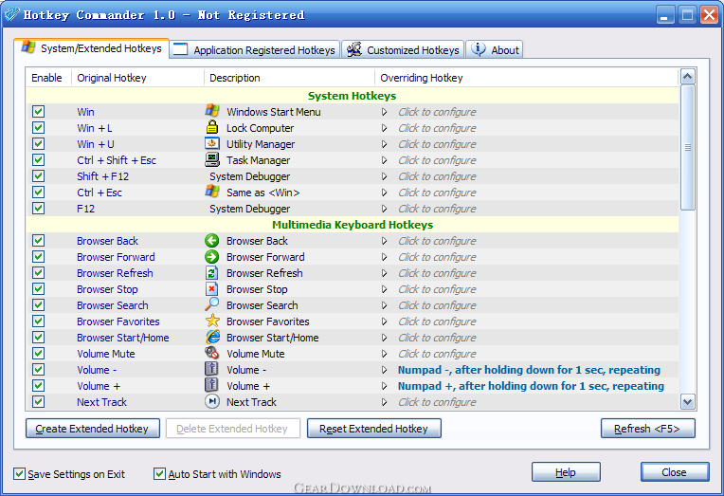
Task: Click the Task Manager computer icon
Action: coord(212,160)
